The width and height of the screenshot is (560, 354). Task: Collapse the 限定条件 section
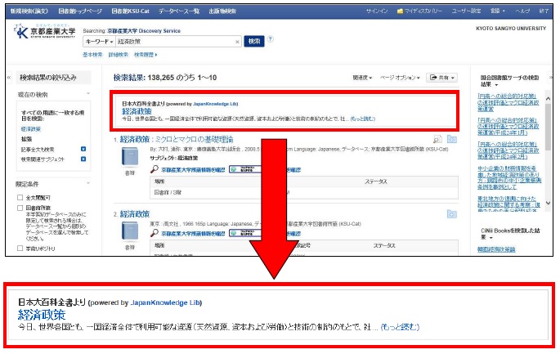[x=88, y=183]
